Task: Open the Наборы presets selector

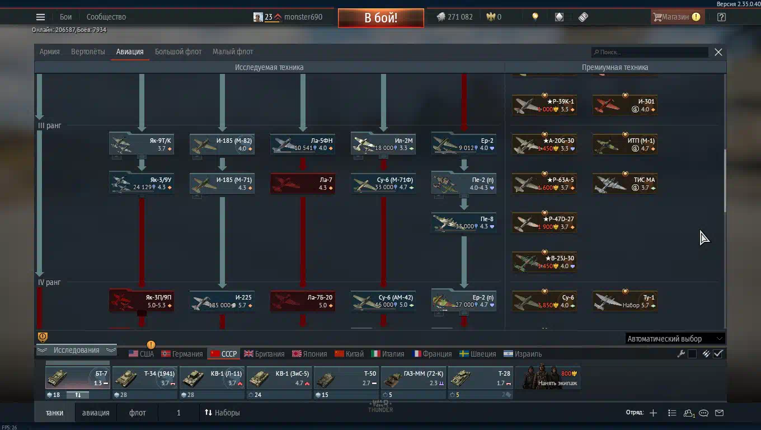Action: pos(222,413)
